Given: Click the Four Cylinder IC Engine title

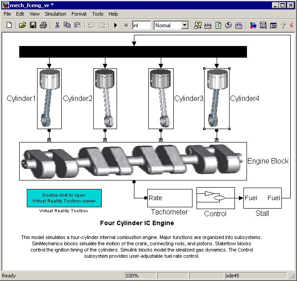Looking at the screenshot, I should 137,223.
